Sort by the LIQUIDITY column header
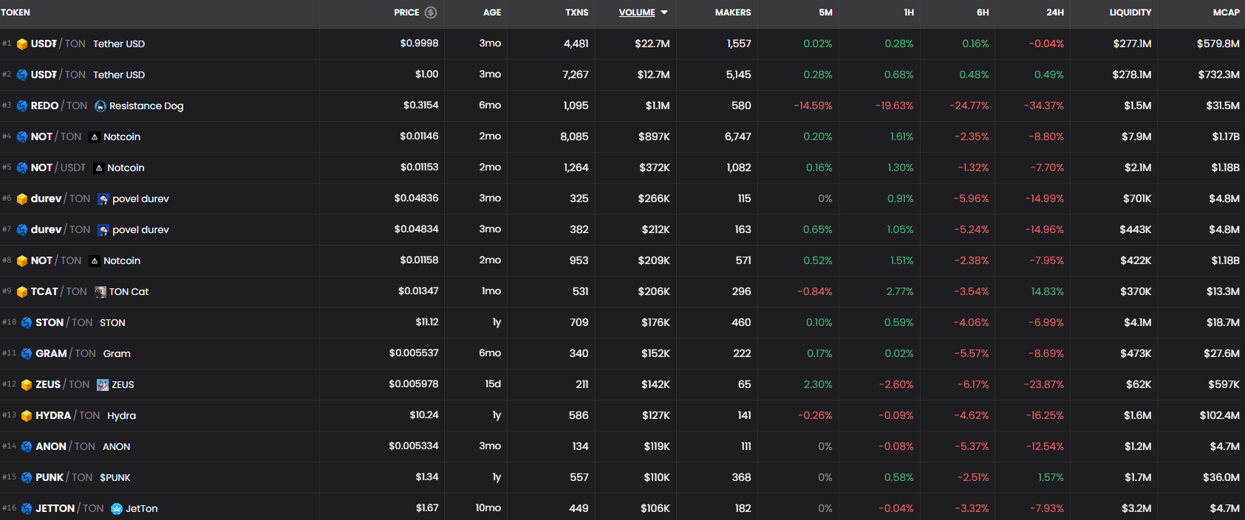1245x520 pixels. (x=1130, y=13)
